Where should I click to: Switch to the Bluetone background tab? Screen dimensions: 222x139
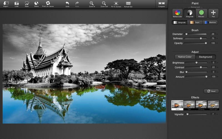click(210, 23)
